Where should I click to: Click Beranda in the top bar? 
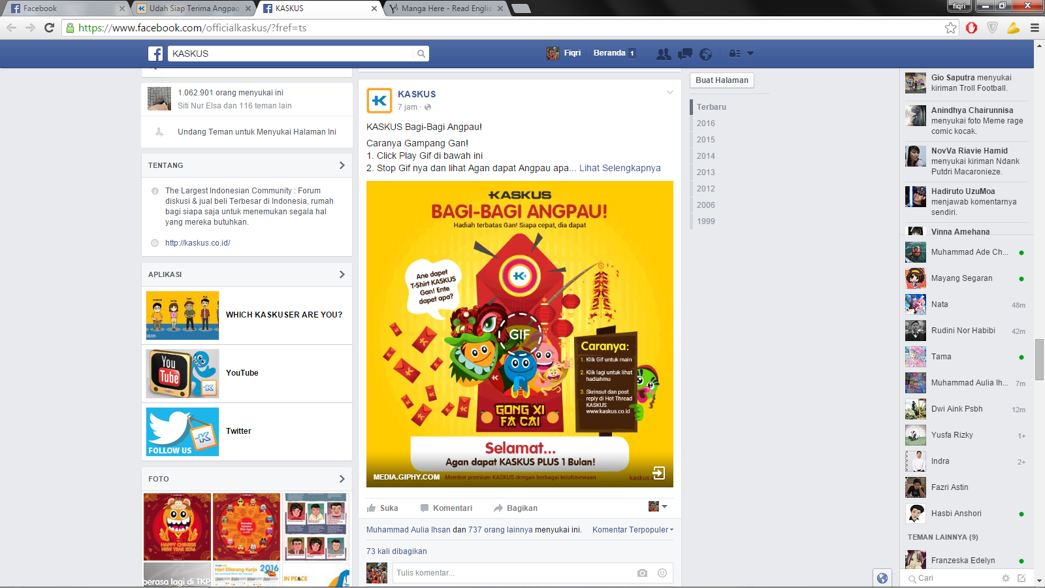609,53
